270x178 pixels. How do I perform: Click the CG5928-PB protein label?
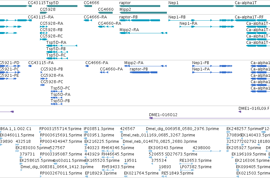click(52, 69)
